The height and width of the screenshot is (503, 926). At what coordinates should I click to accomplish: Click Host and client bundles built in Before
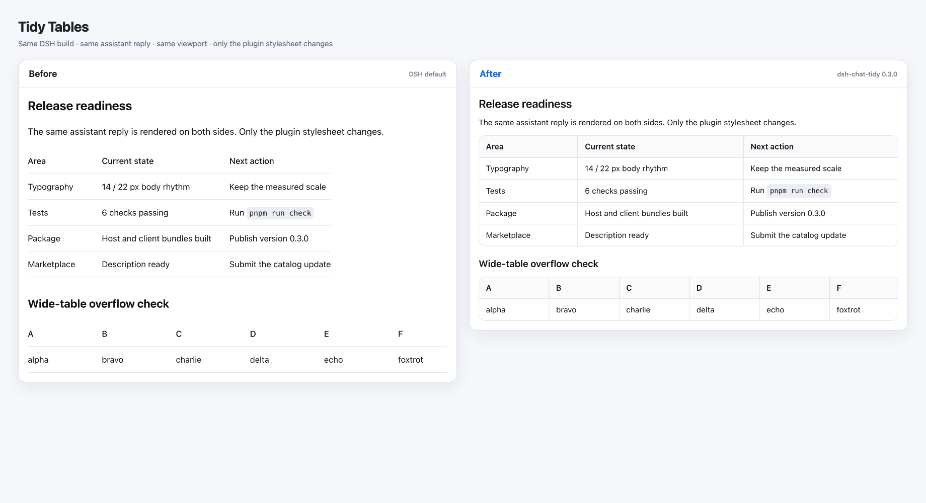[x=157, y=238]
